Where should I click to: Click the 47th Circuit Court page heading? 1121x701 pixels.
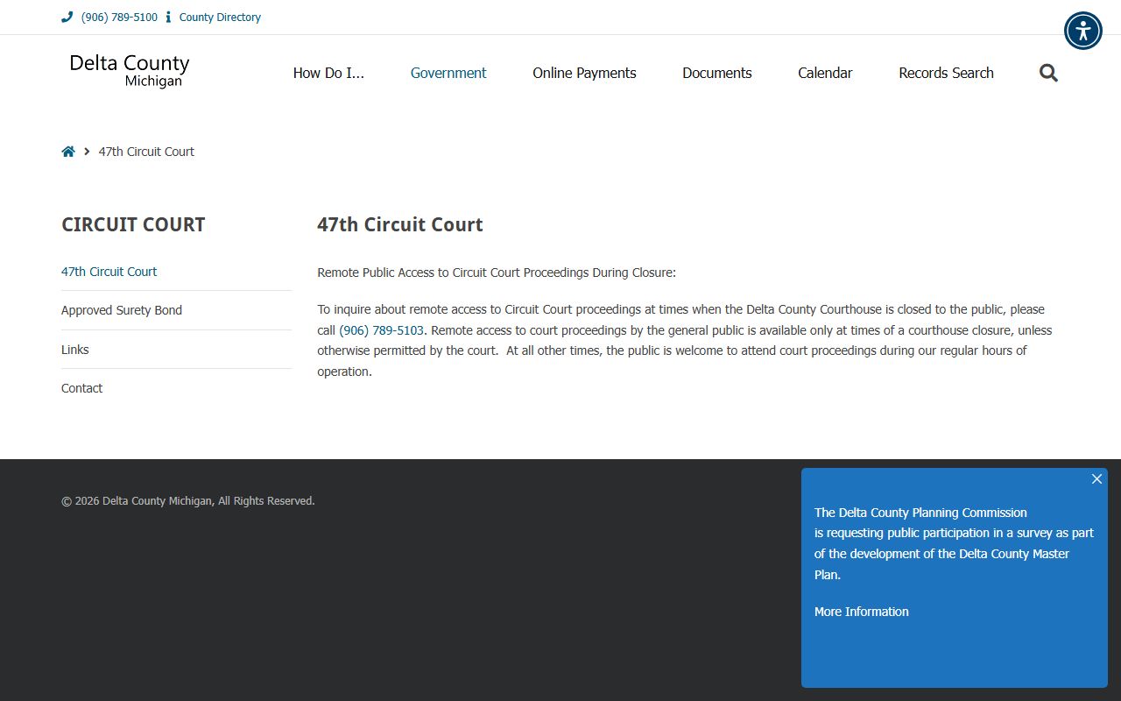(x=400, y=224)
